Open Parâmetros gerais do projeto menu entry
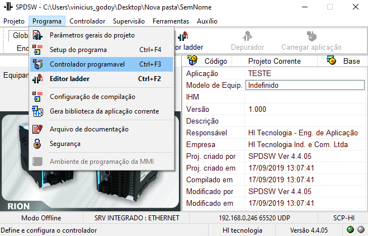 [101, 35]
